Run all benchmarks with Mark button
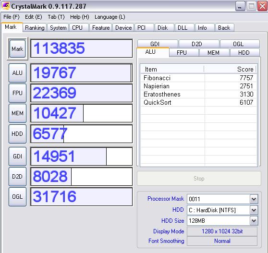 coord(17,49)
